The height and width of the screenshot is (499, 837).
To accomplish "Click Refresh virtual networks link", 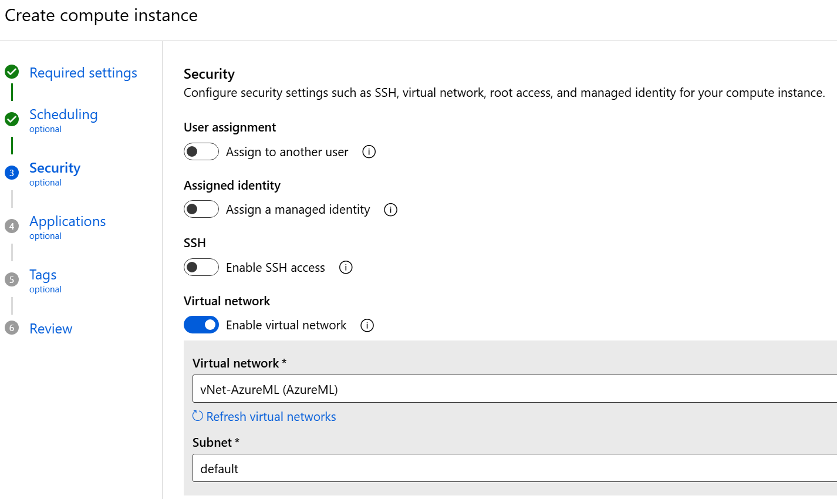I will [x=271, y=417].
